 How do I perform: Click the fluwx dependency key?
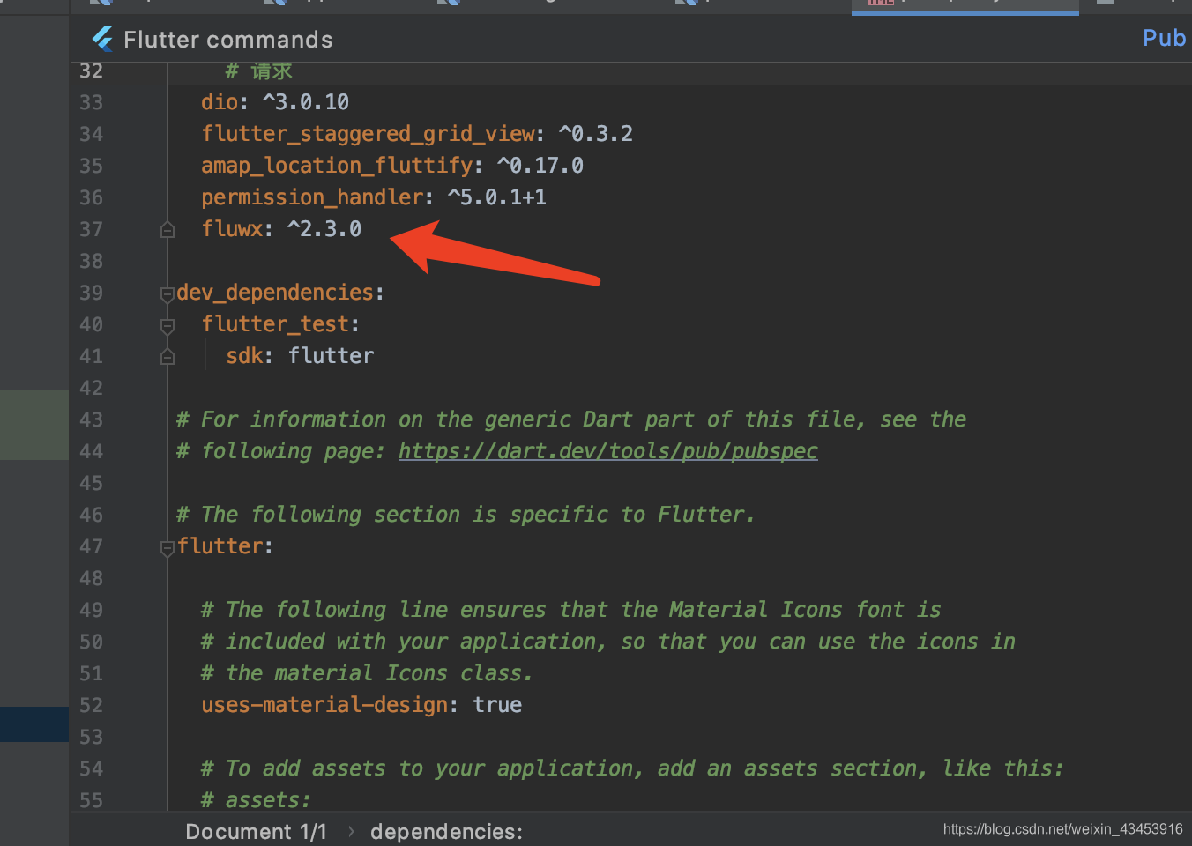pyautogui.click(x=232, y=229)
